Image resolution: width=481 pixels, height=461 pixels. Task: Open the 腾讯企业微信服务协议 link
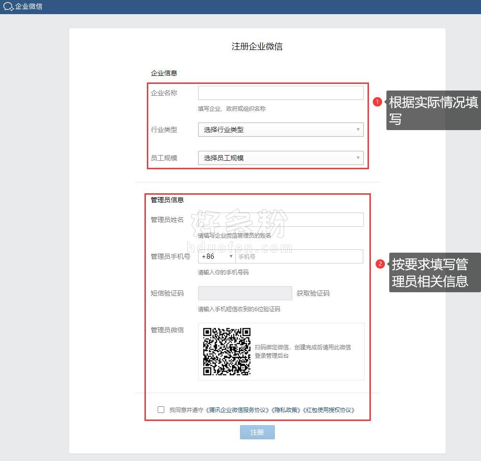(237, 410)
